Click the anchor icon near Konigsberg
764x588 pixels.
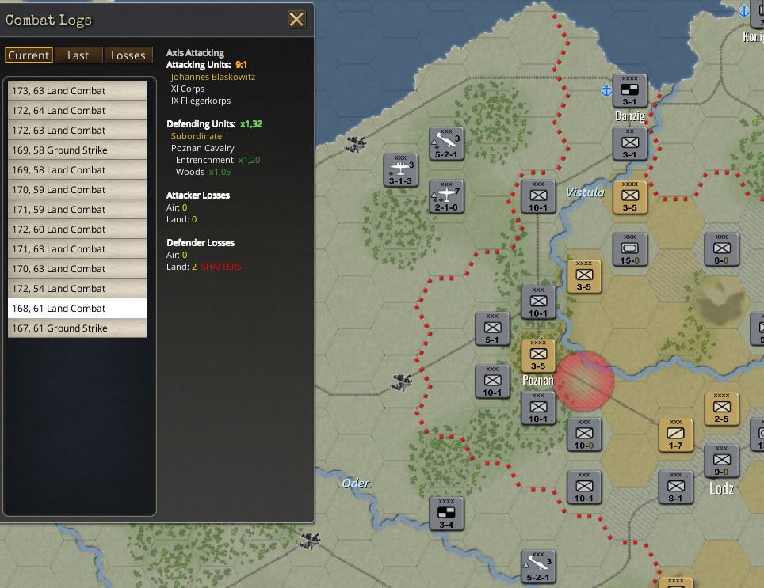pyautogui.click(x=743, y=11)
